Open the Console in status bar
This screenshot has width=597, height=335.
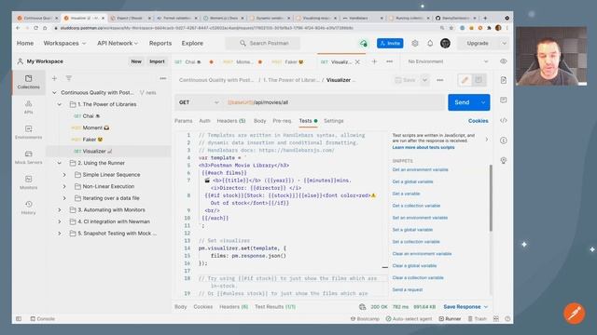tap(43, 318)
